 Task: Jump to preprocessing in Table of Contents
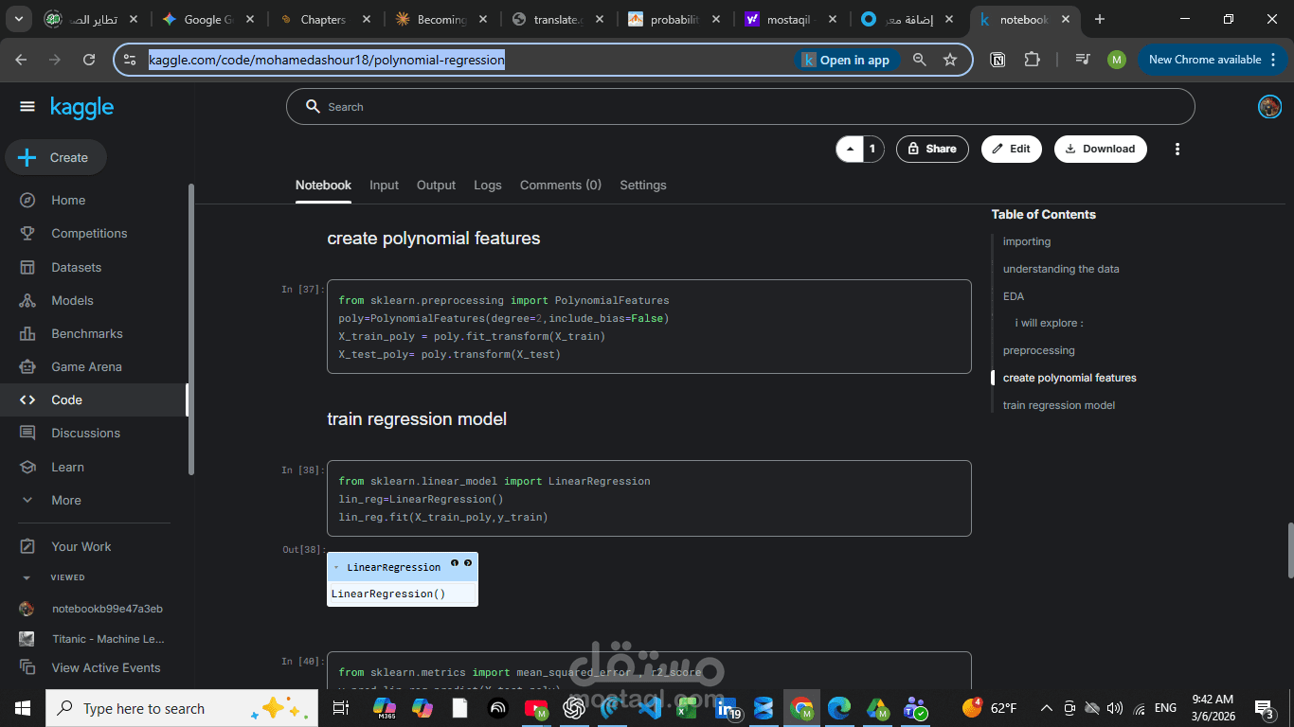[x=1039, y=350]
